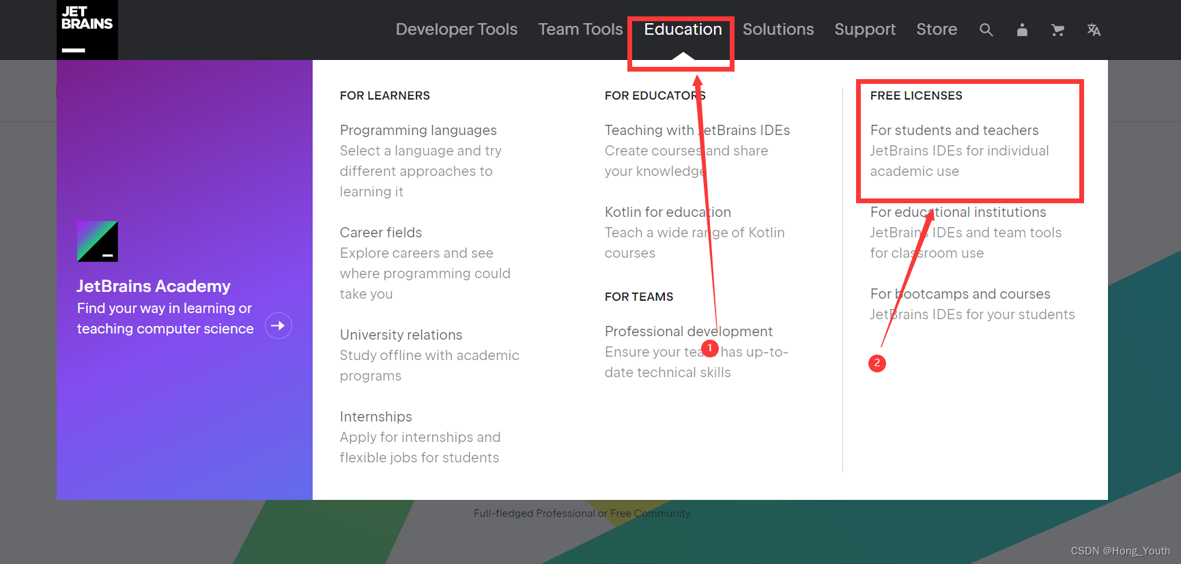The image size is (1181, 564).
Task: Open the Education menu
Action: click(x=683, y=29)
